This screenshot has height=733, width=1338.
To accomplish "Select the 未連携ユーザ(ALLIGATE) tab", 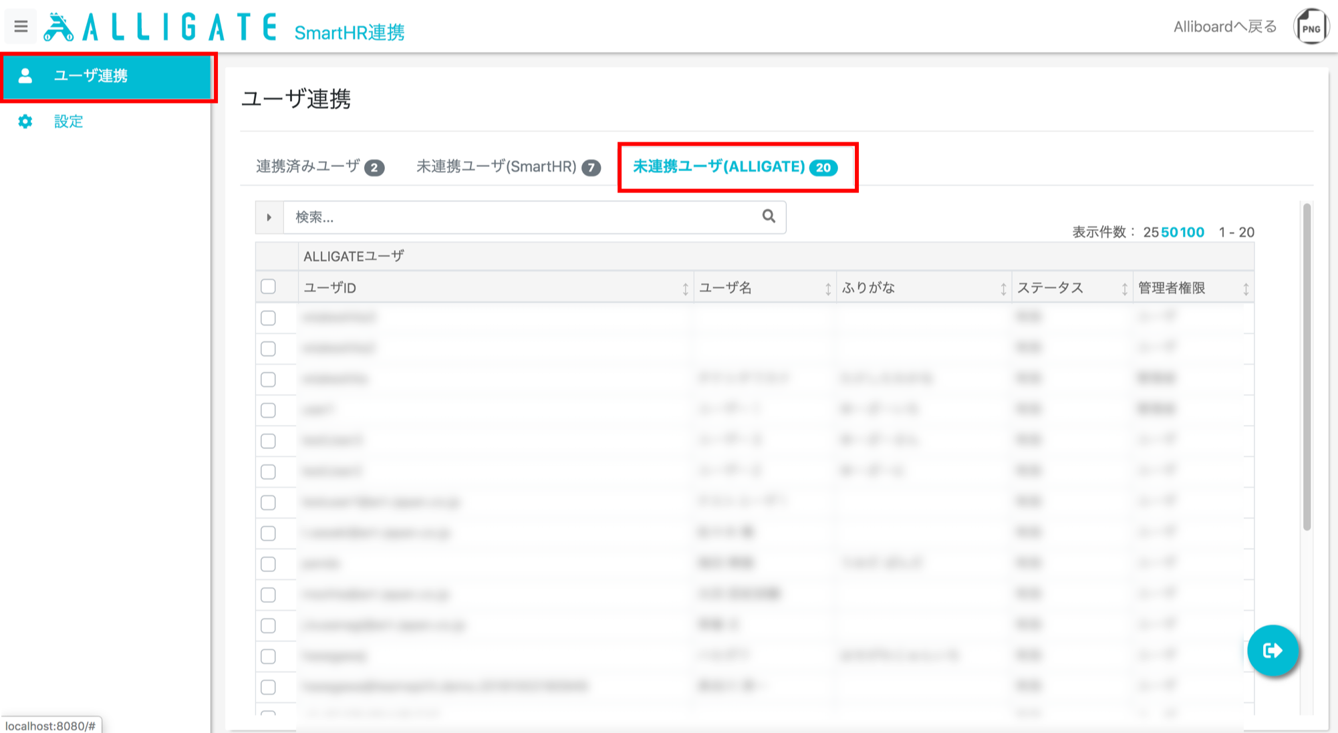I will (x=735, y=166).
